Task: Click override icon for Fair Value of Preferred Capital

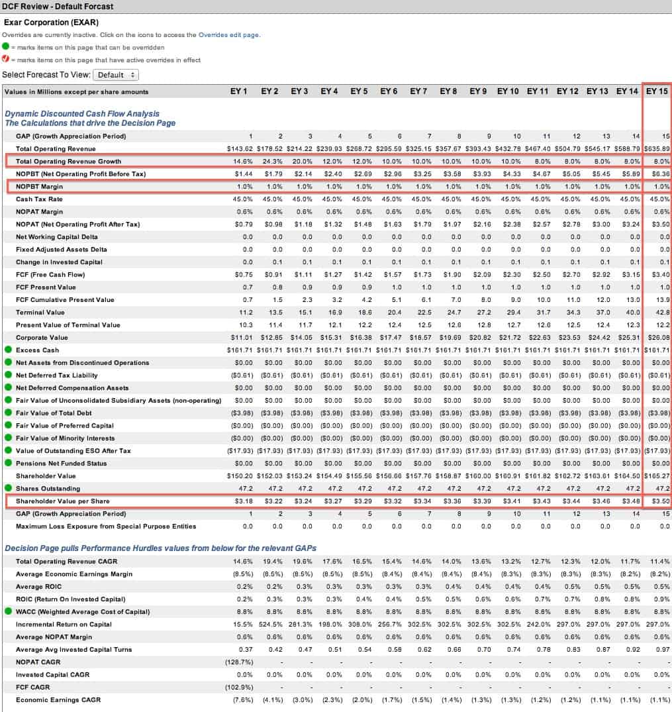Action: coord(8,425)
